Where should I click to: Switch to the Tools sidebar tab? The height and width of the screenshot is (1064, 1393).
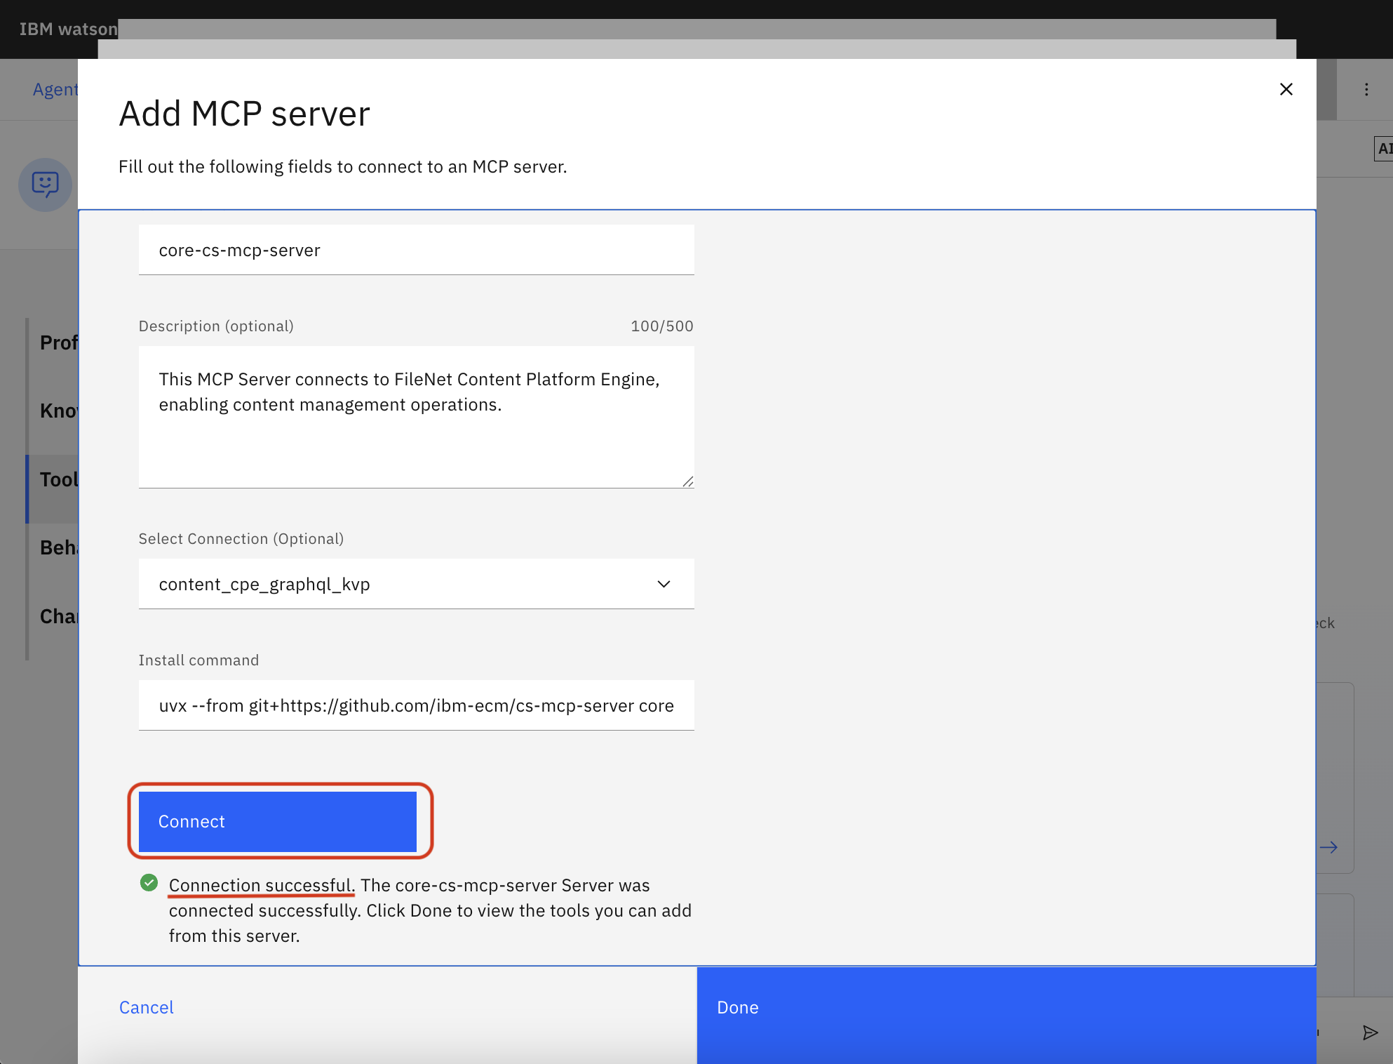click(60, 479)
